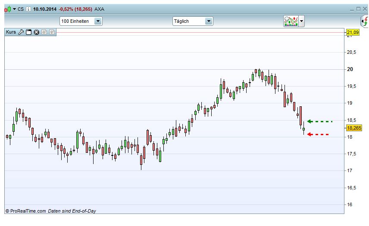
Task: Click the instrument info 'i' icon
Action: click(x=28, y=9)
